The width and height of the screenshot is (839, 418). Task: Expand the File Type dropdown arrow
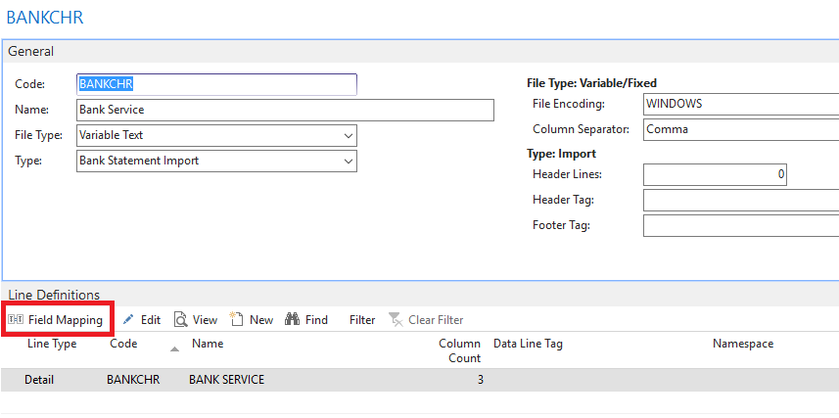(x=349, y=135)
